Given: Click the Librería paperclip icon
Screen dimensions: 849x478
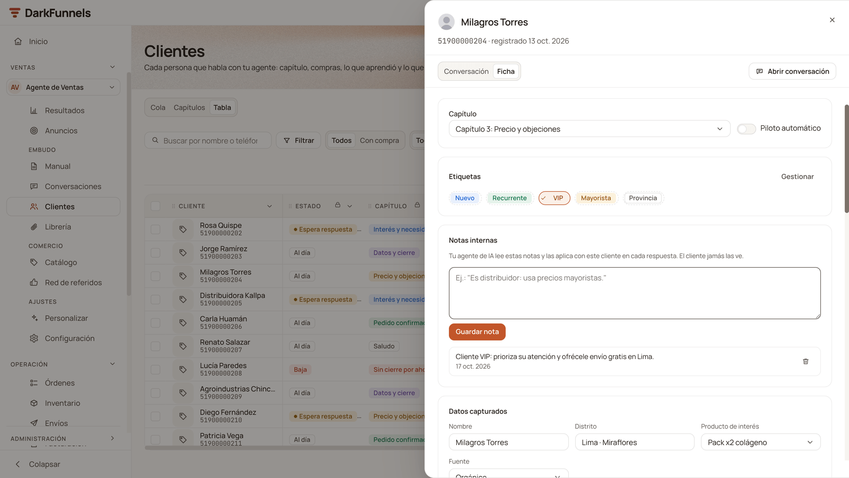Looking at the screenshot, I should click(34, 227).
